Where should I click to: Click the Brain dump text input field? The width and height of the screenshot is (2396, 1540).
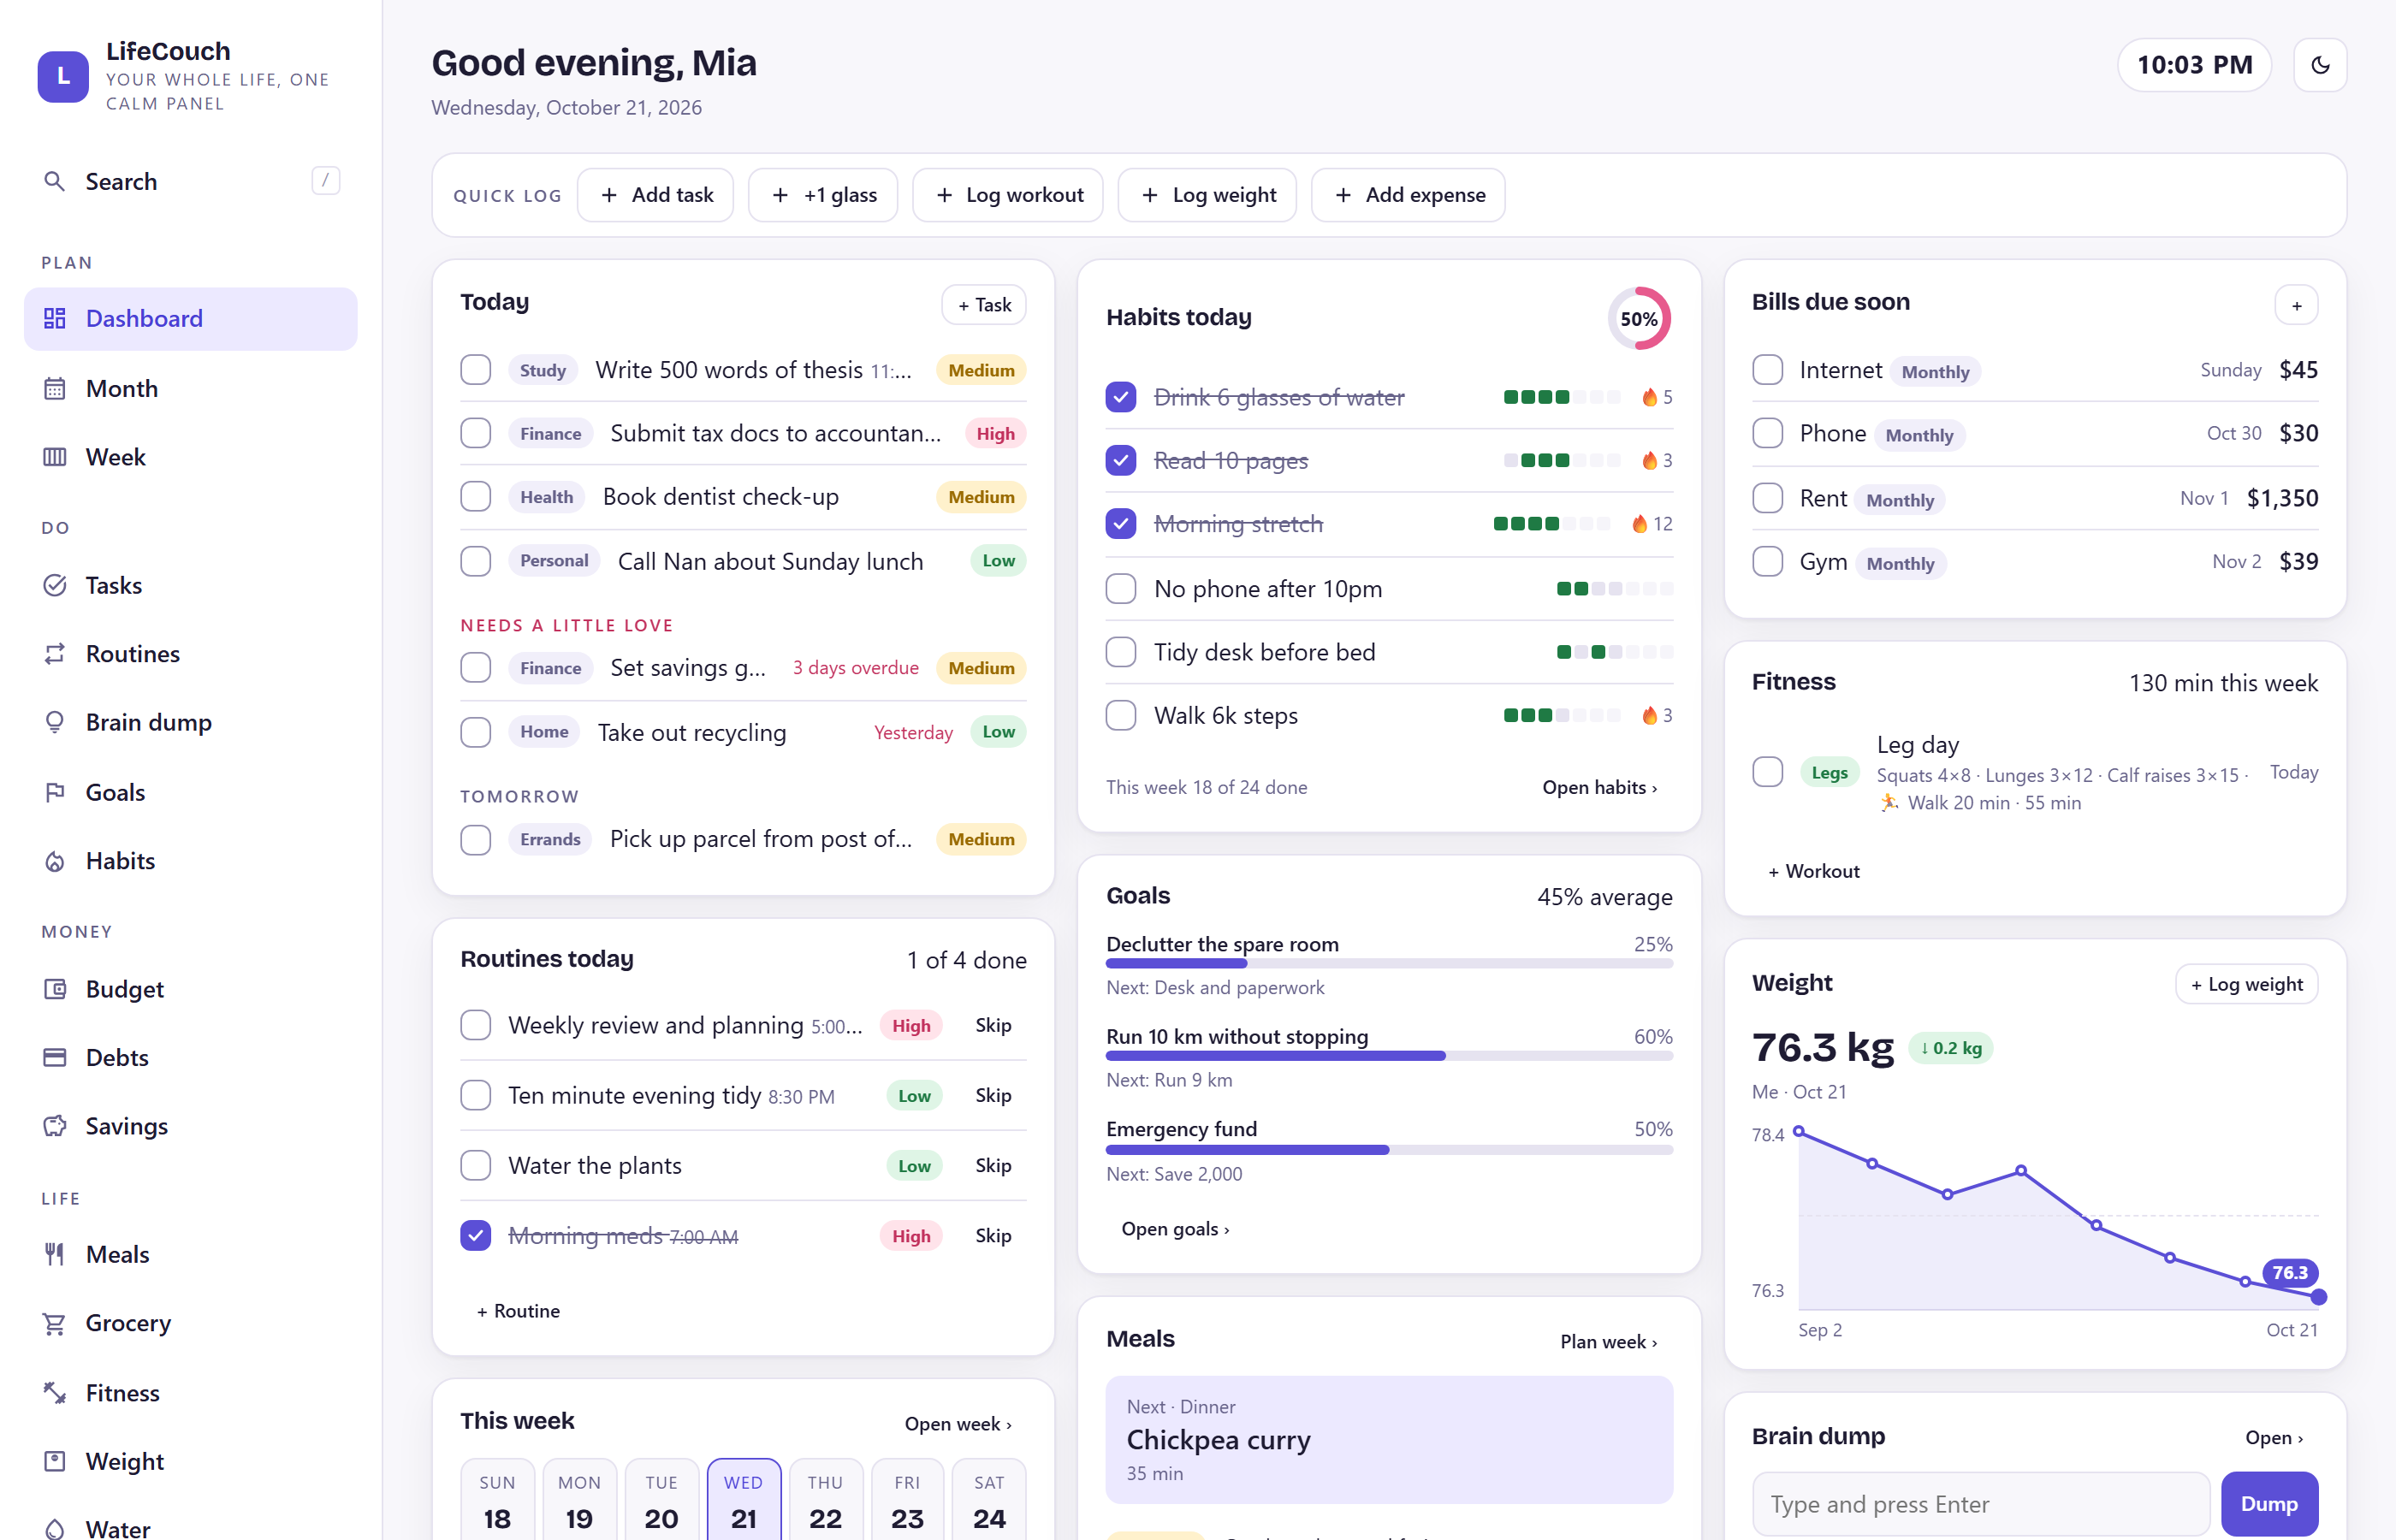coord(1980,1504)
